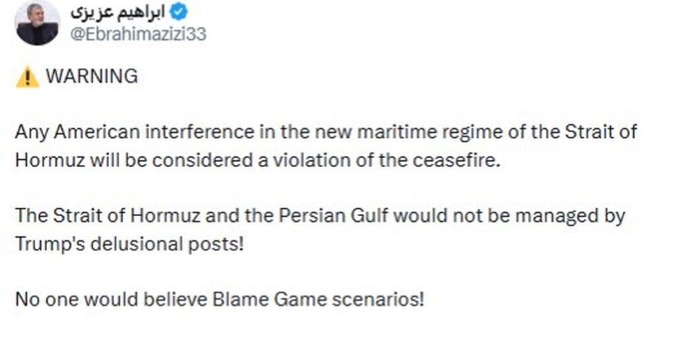This screenshot has height=354, width=677.
Task: Click the yellow warning triangle emoji
Action: click(x=27, y=77)
